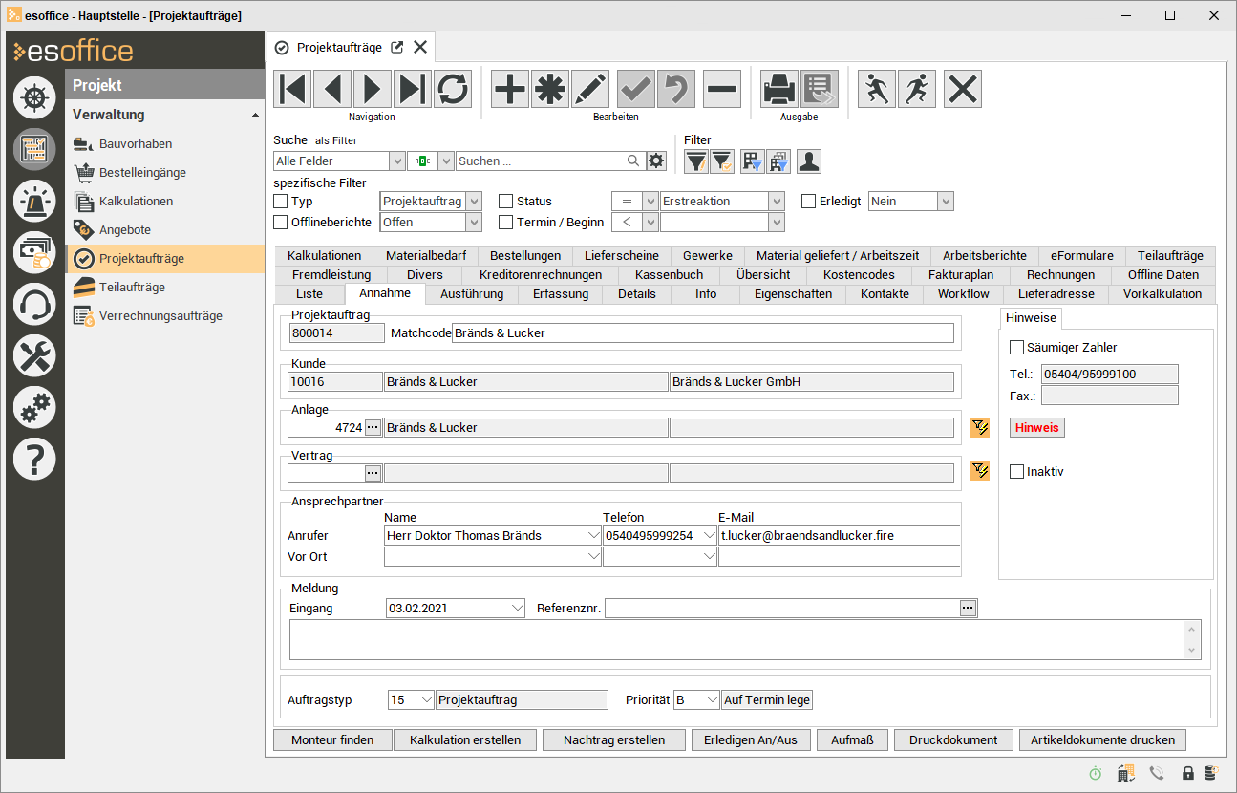Switch to the Ausführung tab
This screenshot has width=1237, height=793.
[x=472, y=294]
